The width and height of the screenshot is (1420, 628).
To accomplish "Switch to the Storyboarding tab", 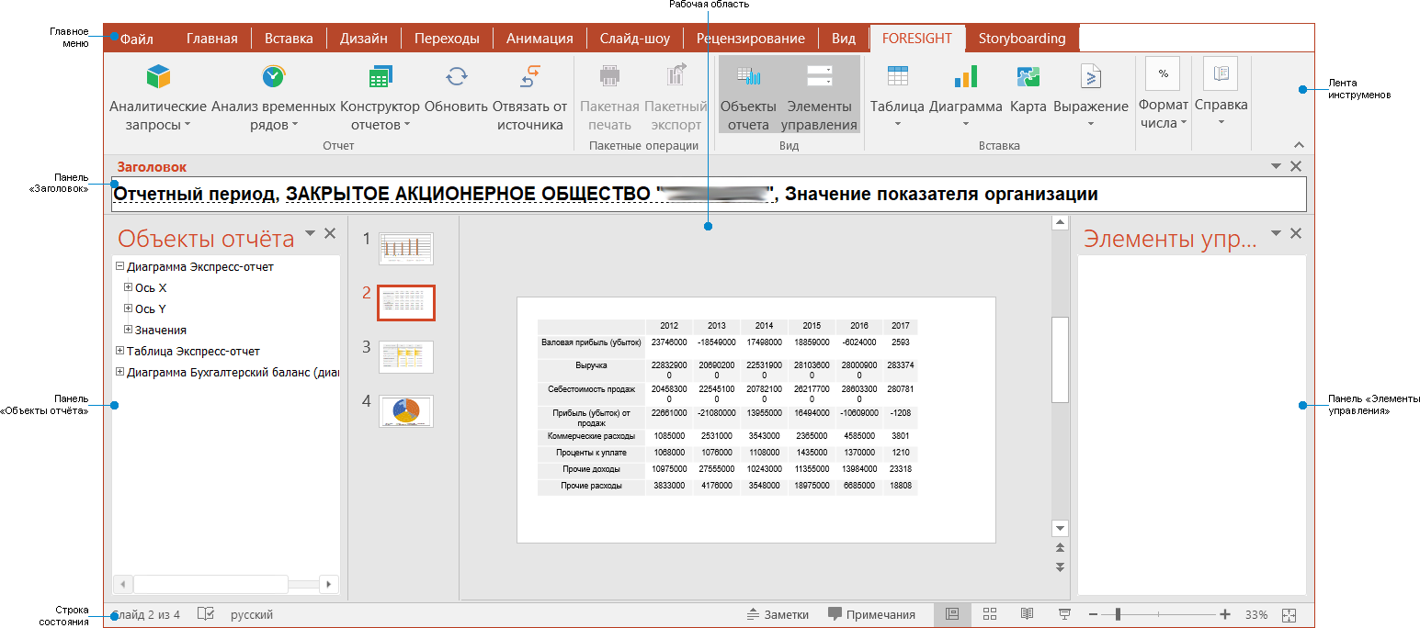I will click(1020, 38).
